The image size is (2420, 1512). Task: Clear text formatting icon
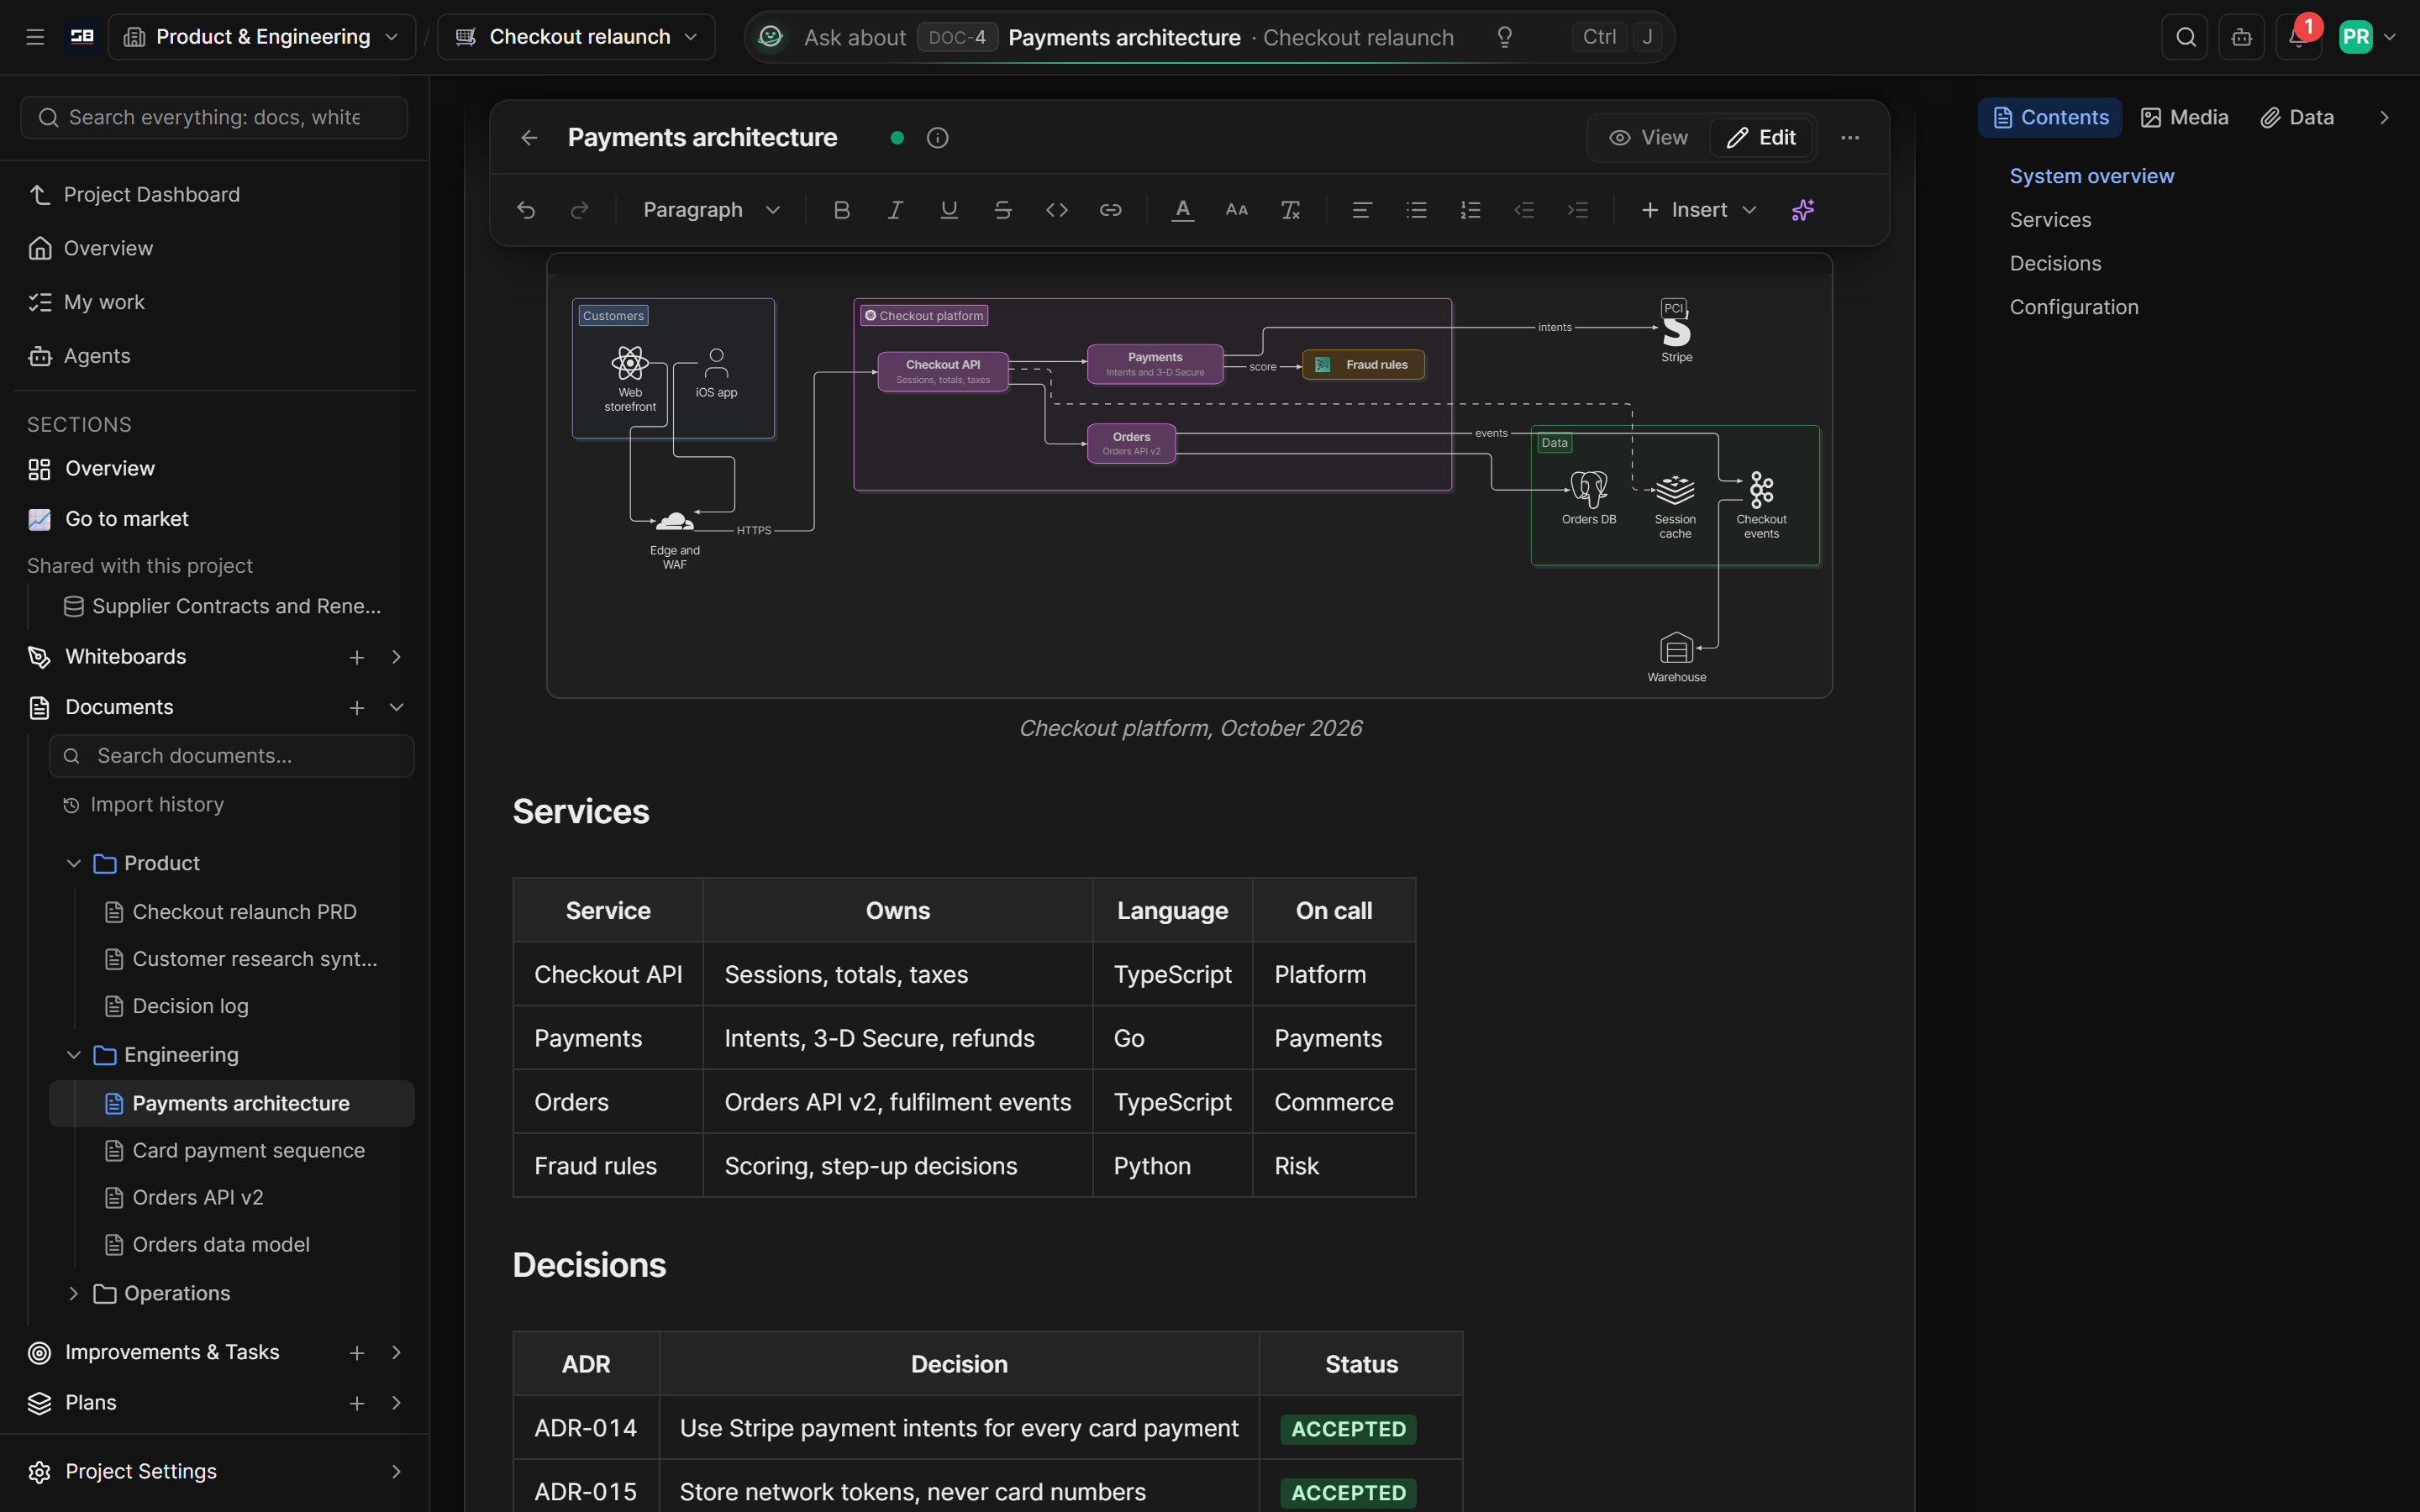click(1291, 210)
